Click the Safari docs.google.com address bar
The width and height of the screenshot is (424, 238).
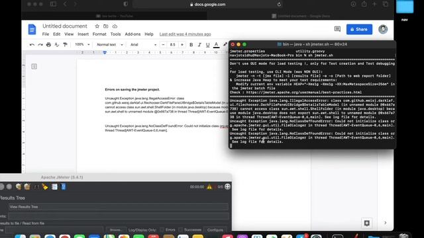click(x=207, y=5)
